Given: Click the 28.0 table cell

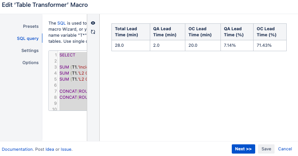Looking at the screenshot, I should 131,46.
